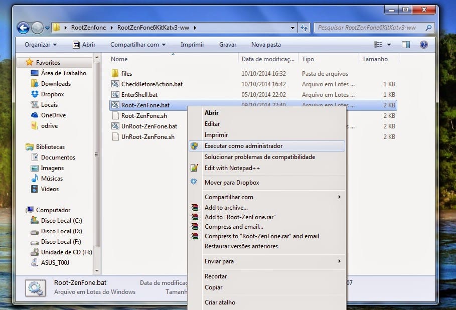Image resolution: width=456 pixels, height=310 pixels.
Task: Open the change view options dropdown arrow
Action: click(x=389, y=45)
